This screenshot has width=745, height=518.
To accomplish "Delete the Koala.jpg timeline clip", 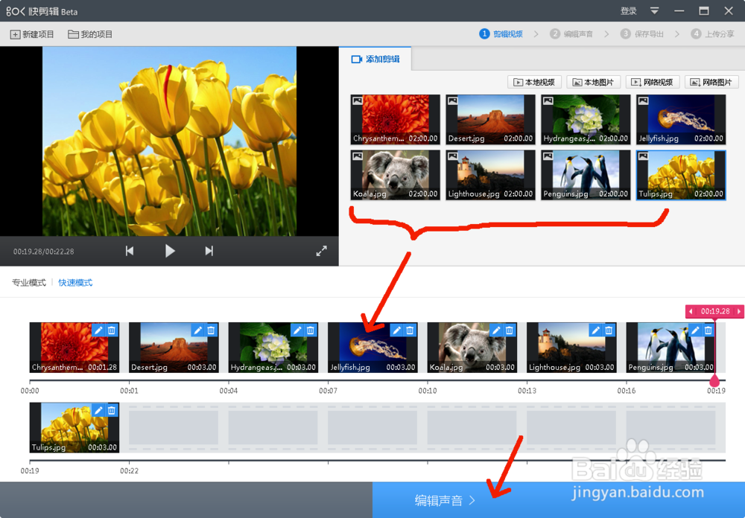I will point(510,330).
